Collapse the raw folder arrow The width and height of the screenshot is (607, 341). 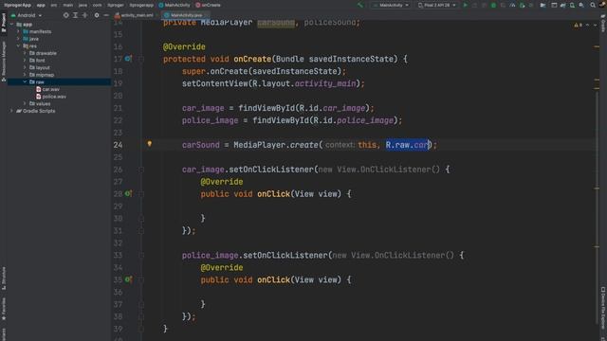[x=26, y=82]
